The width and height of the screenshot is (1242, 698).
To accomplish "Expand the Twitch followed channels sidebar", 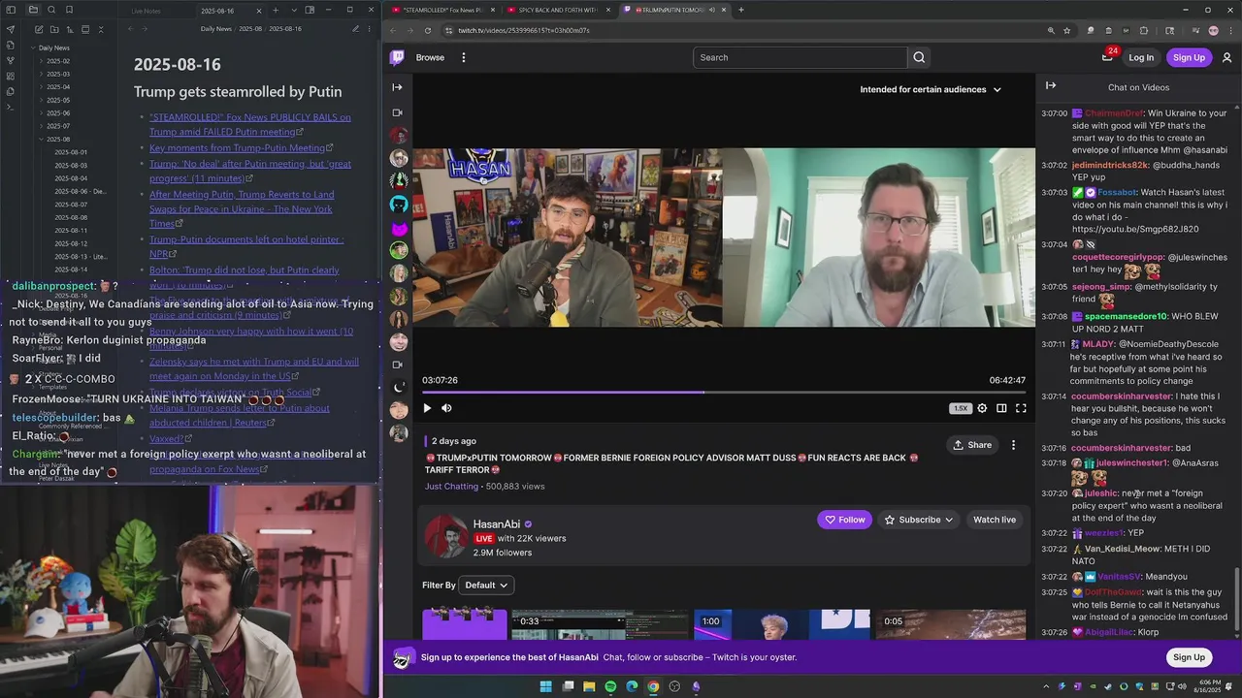I will click(397, 87).
